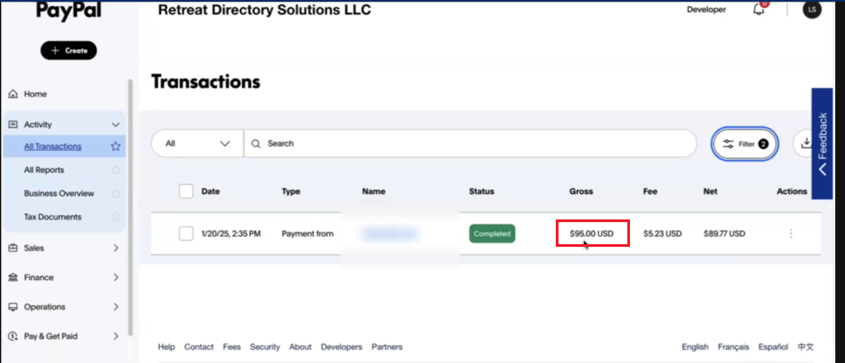Click the Pay & Get Paid icon
The image size is (845, 363).
pyautogui.click(x=13, y=336)
